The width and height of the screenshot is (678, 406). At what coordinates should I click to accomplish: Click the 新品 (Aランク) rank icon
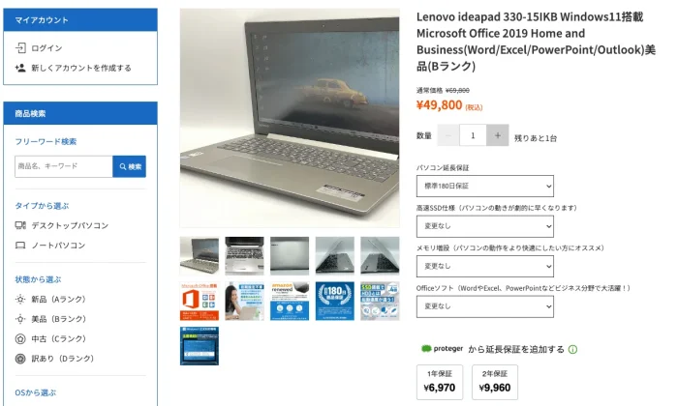pos(20,299)
